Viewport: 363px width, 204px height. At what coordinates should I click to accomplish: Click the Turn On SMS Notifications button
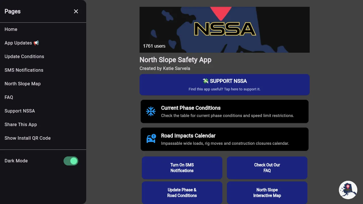tap(182, 168)
